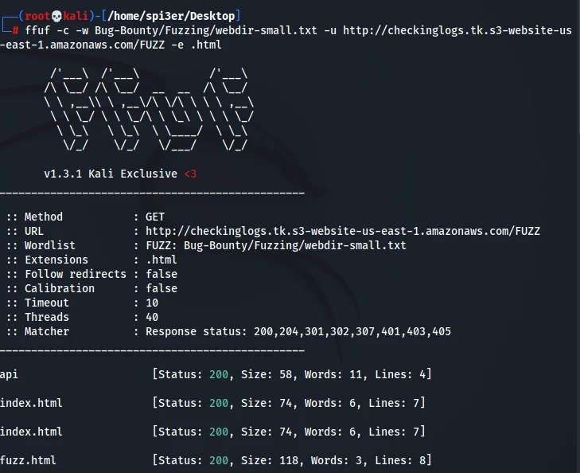Select the Wordlist FUZZ path value
This screenshot has height=473, width=580.
tap(275, 245)
